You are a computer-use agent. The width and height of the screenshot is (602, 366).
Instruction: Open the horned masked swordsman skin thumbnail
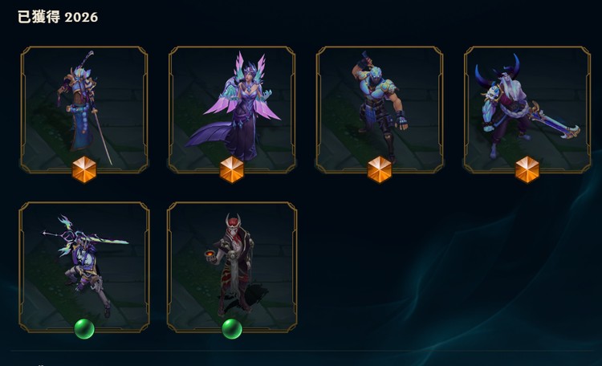coord(527,110)
